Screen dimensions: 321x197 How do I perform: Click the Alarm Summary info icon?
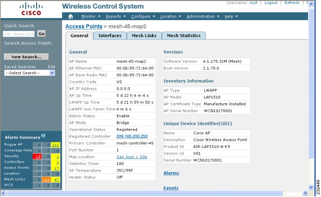[x=43, y=136]
